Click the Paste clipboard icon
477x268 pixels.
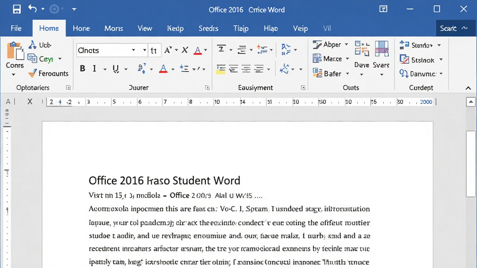pyautogui.click(x=15, y=51)
